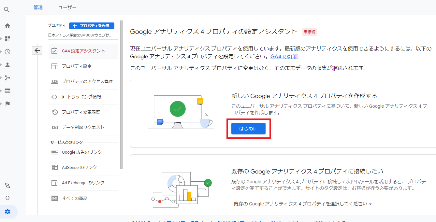Viewport: 436px width, 222px height.
Task: Click the 未接続 status badge
Action: (310, 32)
